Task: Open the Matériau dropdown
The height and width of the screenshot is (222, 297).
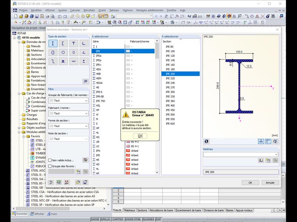Action: click(241, 154)
